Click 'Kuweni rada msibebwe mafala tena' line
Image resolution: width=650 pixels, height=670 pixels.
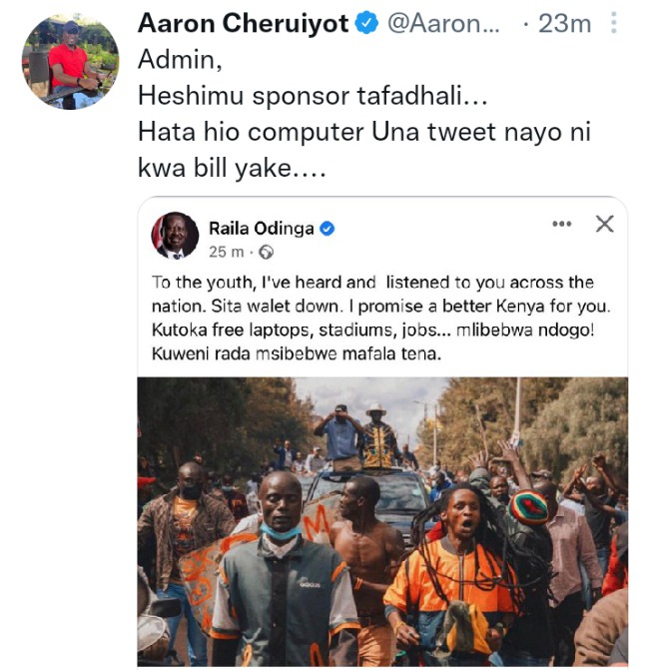(297, 354)
